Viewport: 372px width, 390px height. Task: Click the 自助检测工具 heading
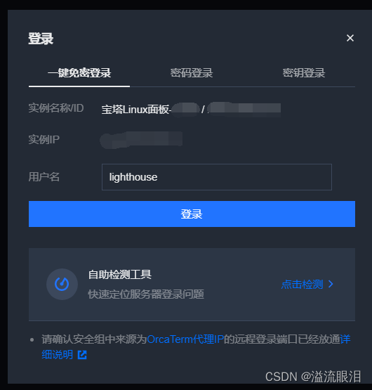pos(120,275)
